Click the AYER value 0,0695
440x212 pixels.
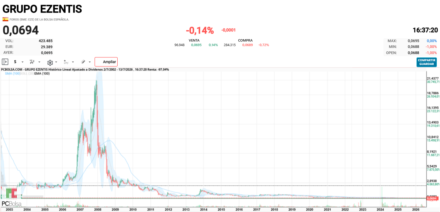tap(47, 53)
